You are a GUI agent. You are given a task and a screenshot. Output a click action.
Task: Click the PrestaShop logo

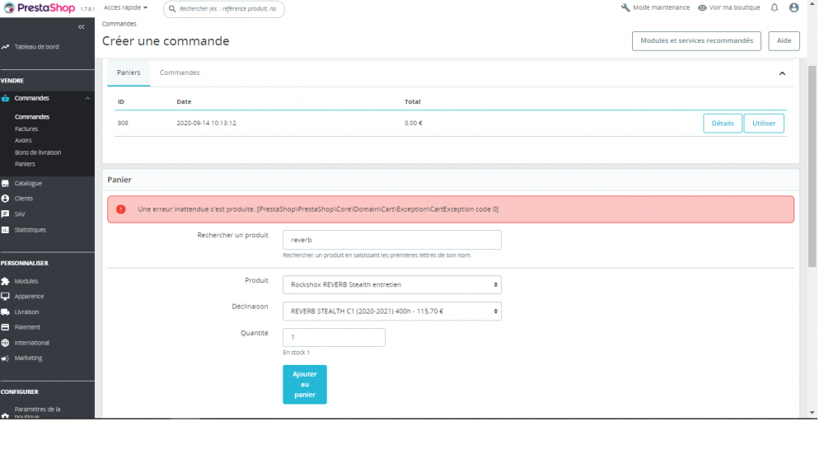point(39,8)
